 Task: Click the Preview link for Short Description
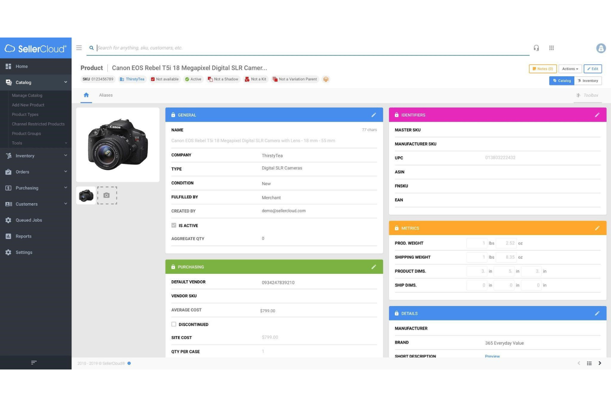[x=492, y=356]
